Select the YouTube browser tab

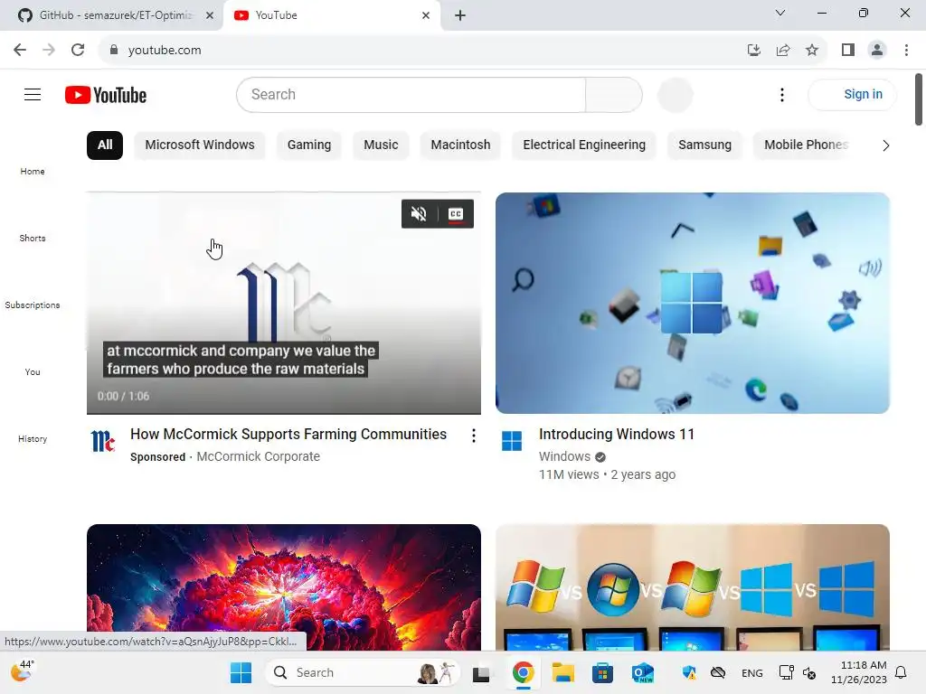pos(332,15)
